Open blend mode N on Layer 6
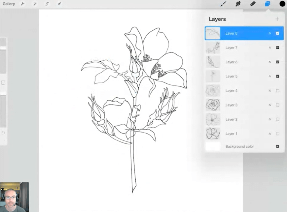The image size is (287, 212). pos(270,62)
